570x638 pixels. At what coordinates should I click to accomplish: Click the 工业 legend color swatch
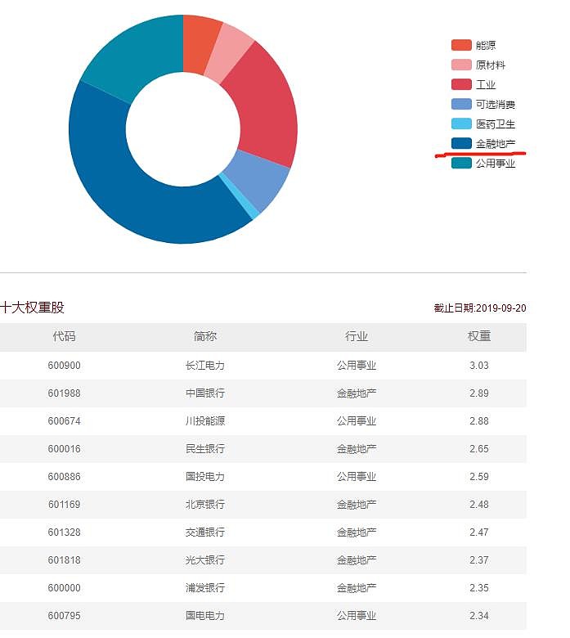click(461, 84)
